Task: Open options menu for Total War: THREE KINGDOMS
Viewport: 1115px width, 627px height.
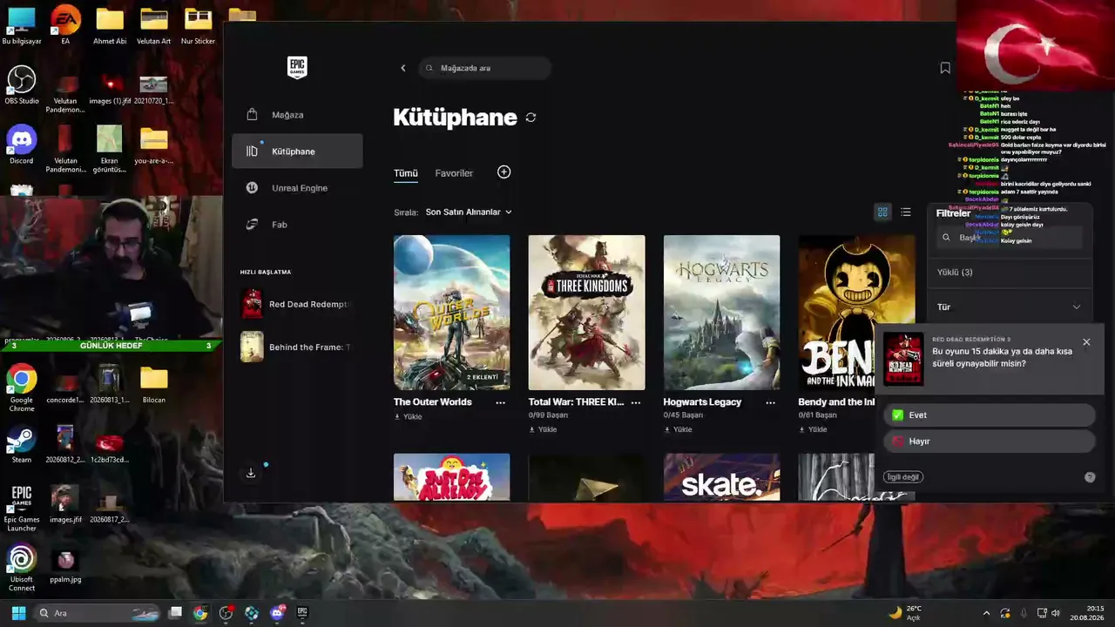Action: pos(635,402)
